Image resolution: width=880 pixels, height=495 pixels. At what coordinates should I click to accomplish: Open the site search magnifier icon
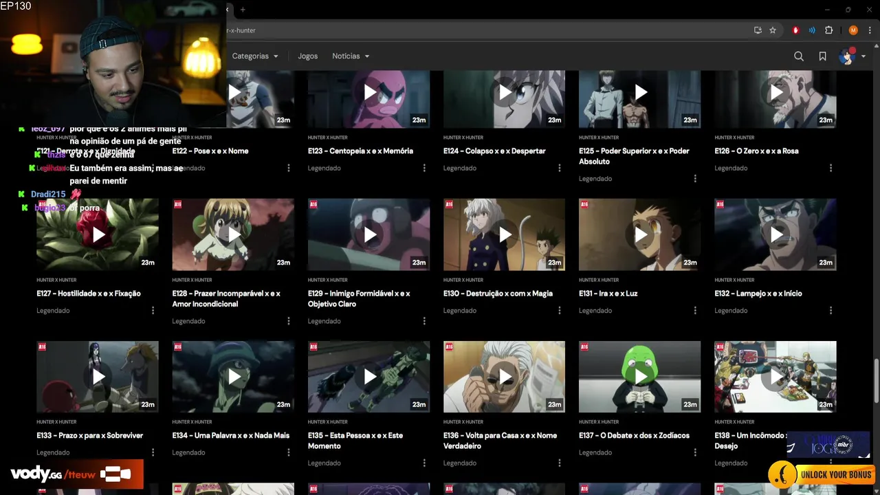(x=799, y=56)
